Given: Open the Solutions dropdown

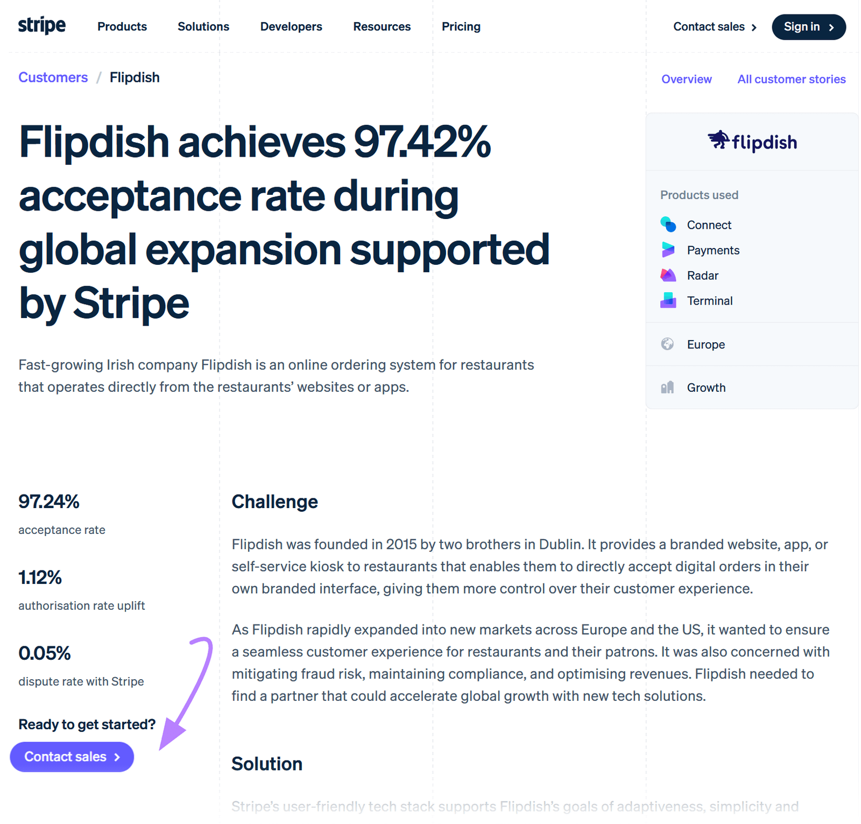Looking at the screenshot, I should tap(203, 26).
